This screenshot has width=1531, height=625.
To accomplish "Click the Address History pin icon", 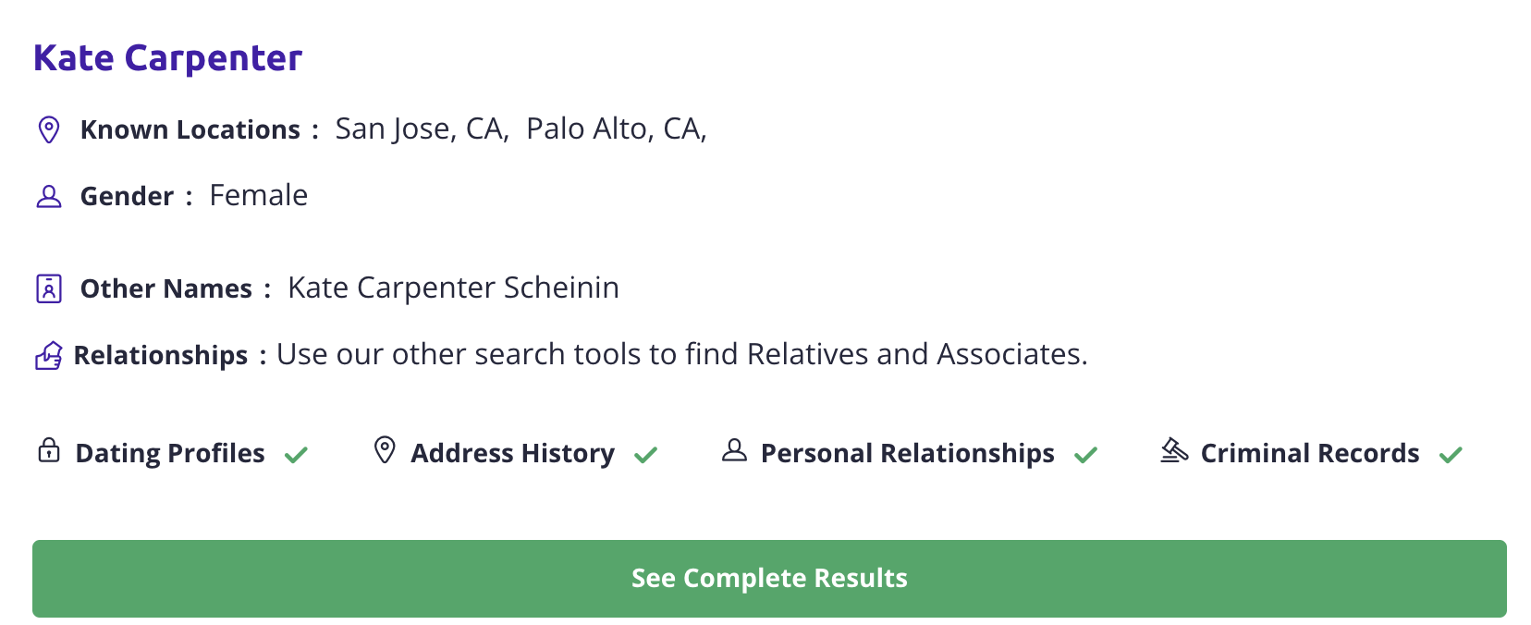I will tap(385, 450).
